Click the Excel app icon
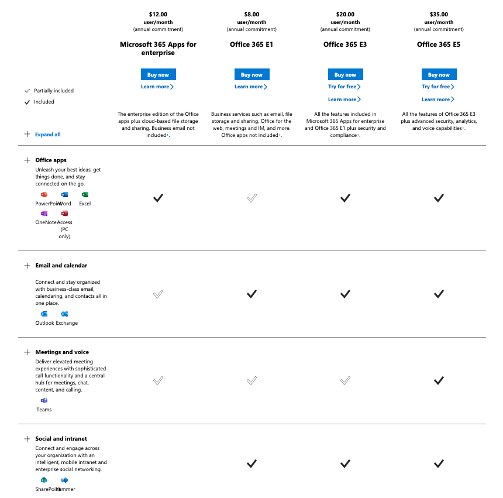 pos(85,194)
